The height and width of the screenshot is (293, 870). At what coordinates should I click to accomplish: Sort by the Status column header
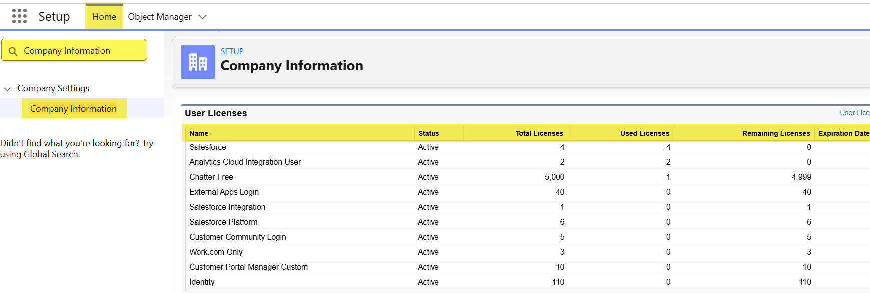tap(429, 133)
